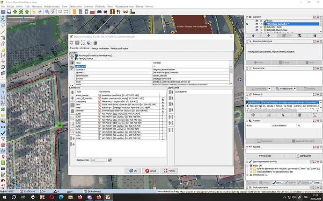Red building area preset icon
The height and width of the screenshot is (201, 323).
click(x=92, y=12)
